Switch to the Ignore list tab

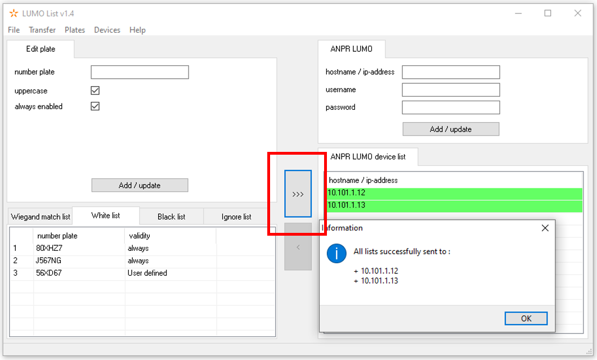point(236,217)
